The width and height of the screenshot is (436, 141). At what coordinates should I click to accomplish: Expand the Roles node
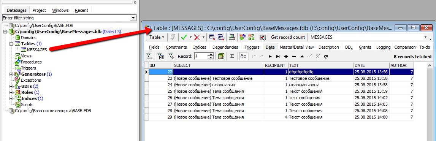coord(11,92)
